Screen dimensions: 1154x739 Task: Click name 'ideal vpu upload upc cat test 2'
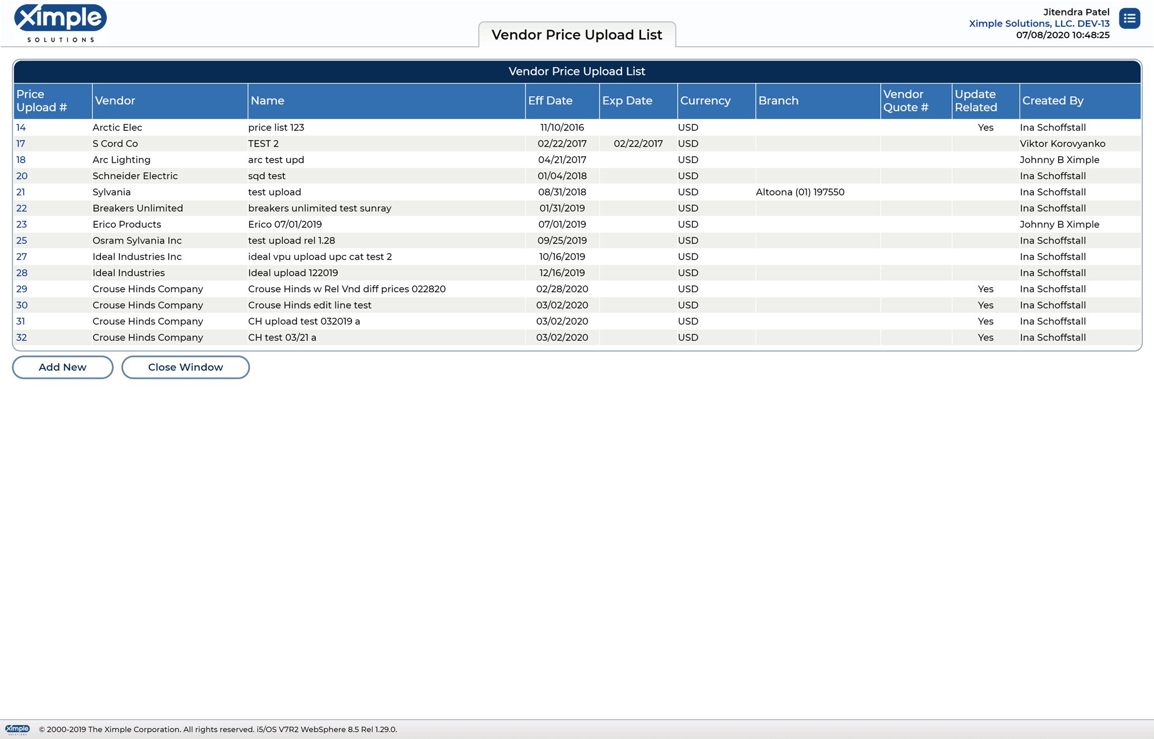pyautogui.click(x=320, y=257)
